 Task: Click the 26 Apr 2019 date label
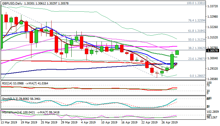pyautogui.click(x=169, y=122)
